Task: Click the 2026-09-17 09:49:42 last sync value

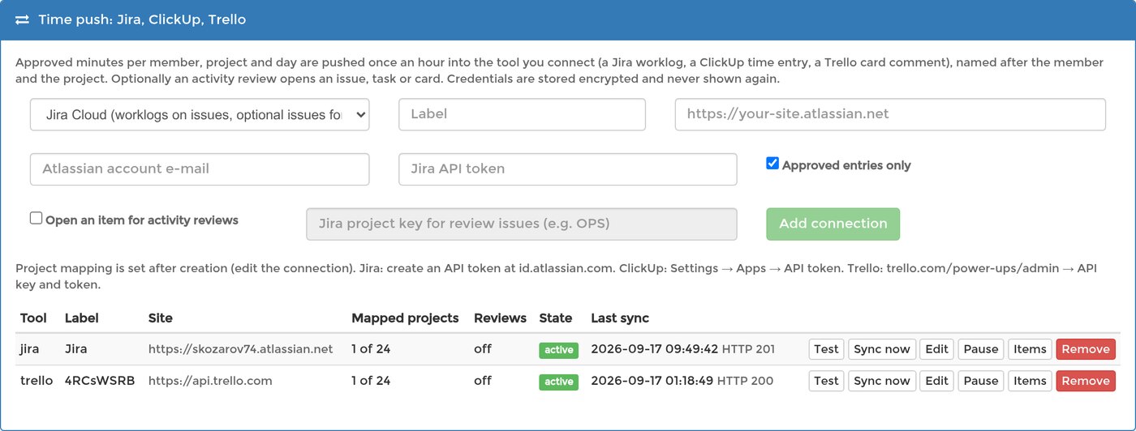Action: [655, 349]
